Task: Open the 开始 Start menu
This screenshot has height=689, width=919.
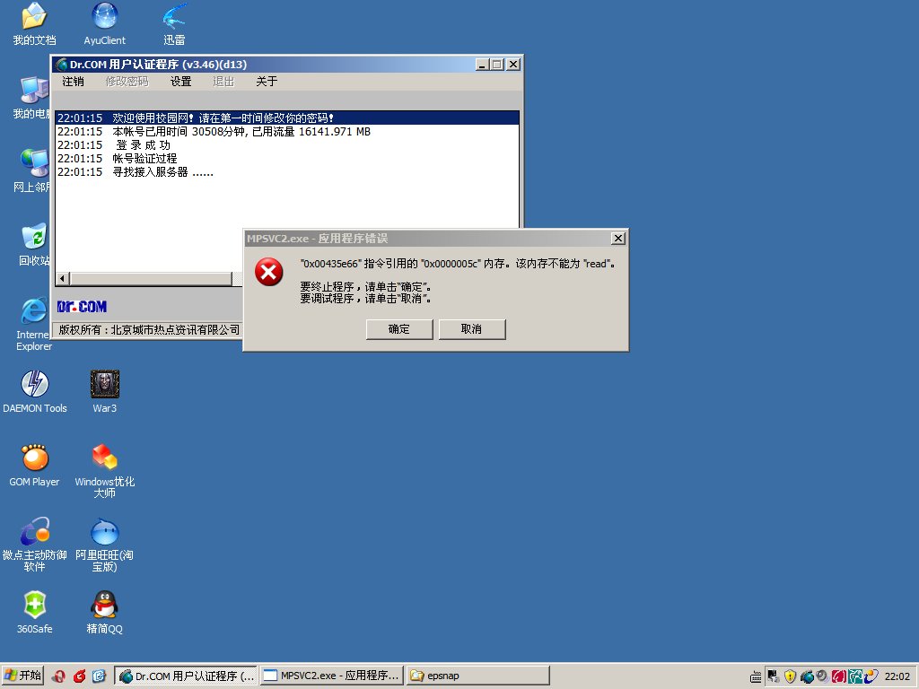Action: [x=22, y=676]
